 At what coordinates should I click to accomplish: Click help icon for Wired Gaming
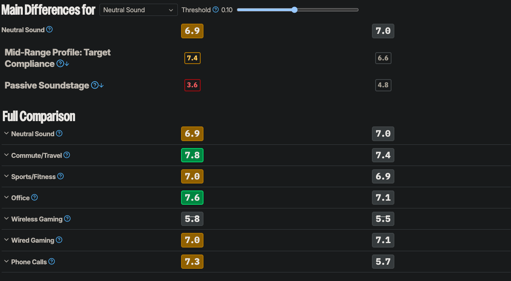coord(59,240)
